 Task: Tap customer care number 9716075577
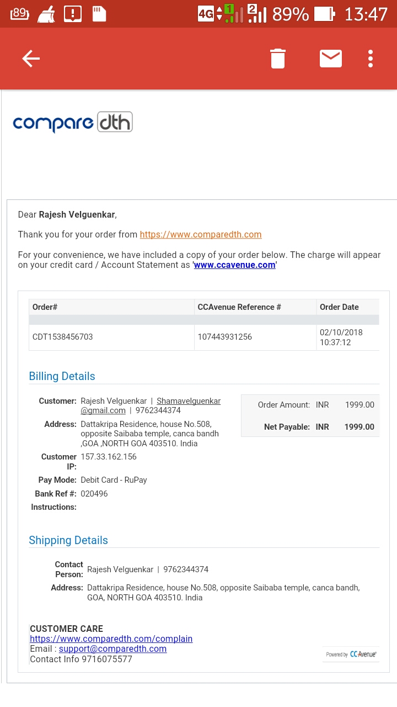[x=107, y=659]
